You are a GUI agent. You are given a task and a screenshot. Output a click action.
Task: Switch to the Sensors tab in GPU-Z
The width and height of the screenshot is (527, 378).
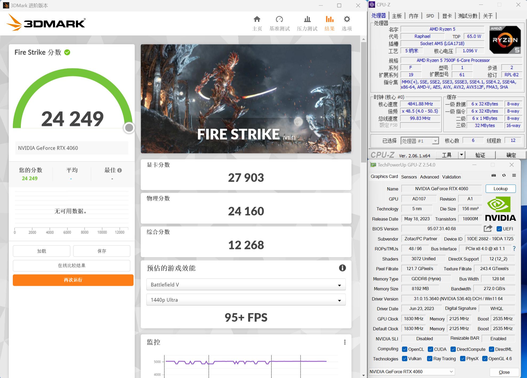tap(409, 177)
